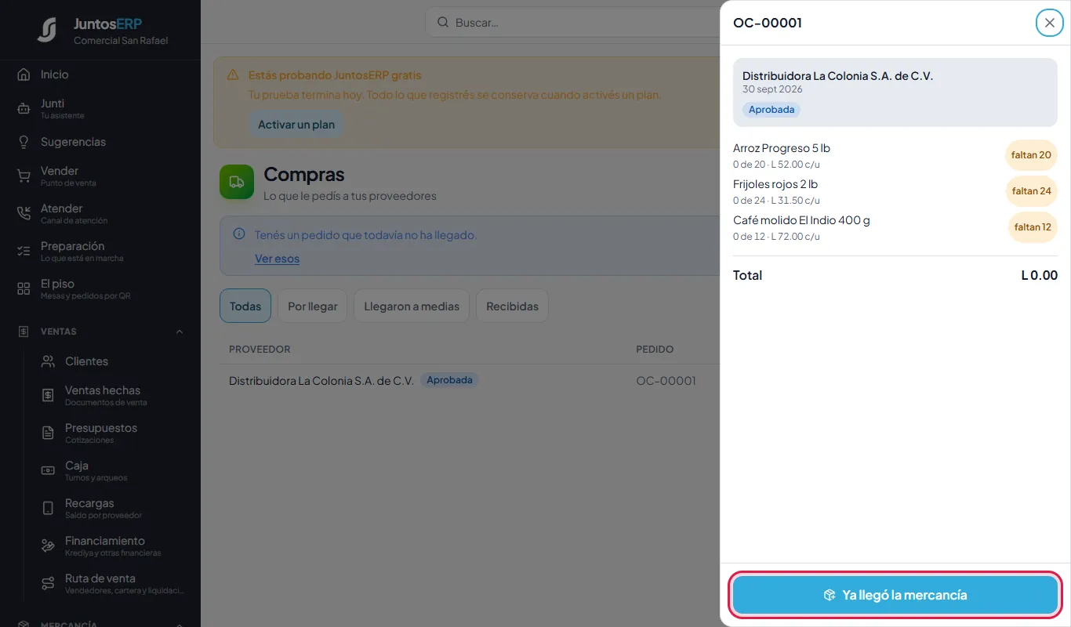The width and height of the screenshot is (1071, 627).
Task: Click Café molido El Indio 400 g
Action: (x=801, y=220)
